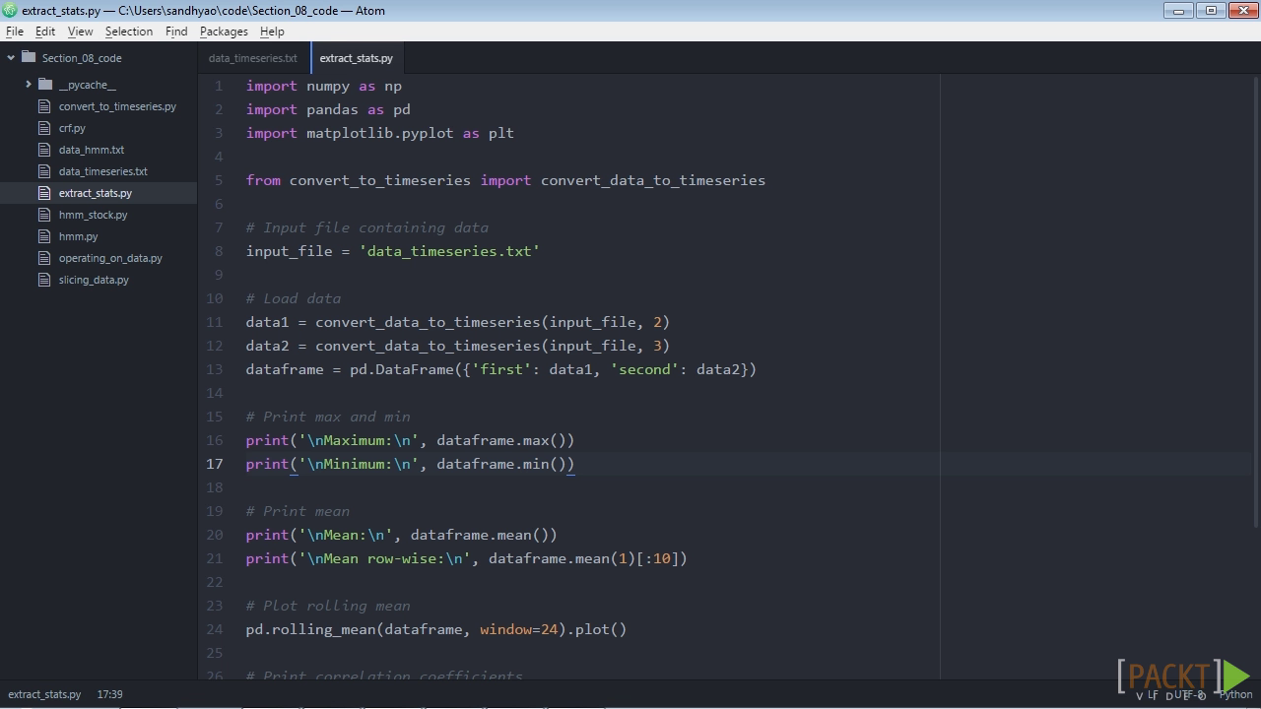The height and width of the screenshot is (709, 1261).
Task: Open operating_on_data.py from tree view
Action: (x=110, y=258)
